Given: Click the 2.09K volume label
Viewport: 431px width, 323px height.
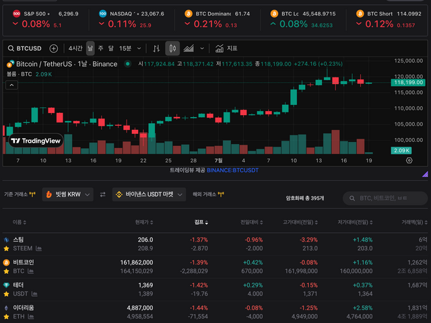Looking at the screenshot, I should click(x=401, y=151).
